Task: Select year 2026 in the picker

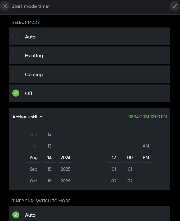Action: click(65, 181)
